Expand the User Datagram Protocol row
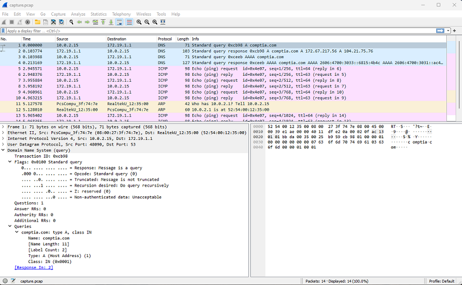 click(x=3, y=145)
